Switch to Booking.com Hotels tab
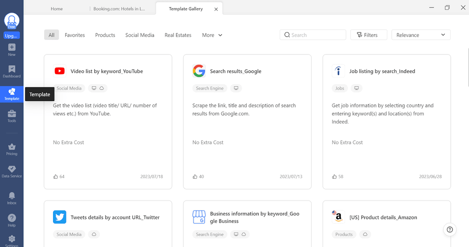 [x=119, y=8]
